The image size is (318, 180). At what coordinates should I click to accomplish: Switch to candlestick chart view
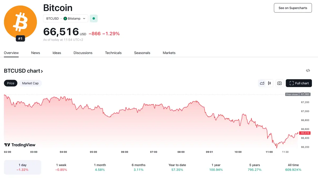coord(269,83)
